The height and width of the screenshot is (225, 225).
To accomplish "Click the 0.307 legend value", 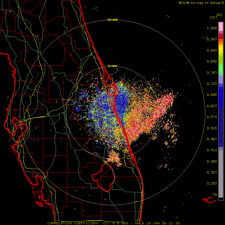I will pyautogui.click(x=212, y=172).
